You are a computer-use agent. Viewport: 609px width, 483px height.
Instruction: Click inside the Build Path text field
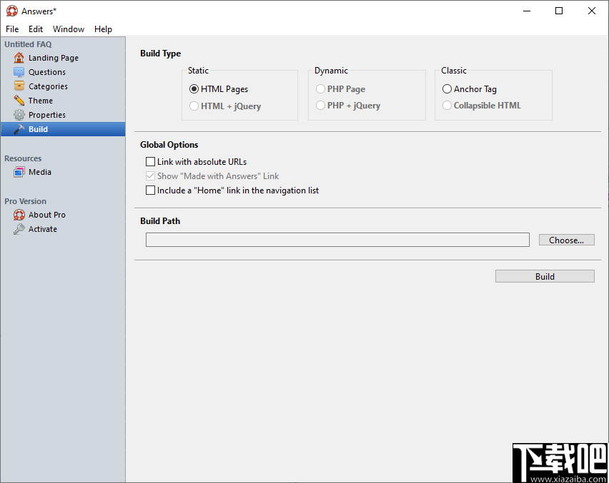337,240
